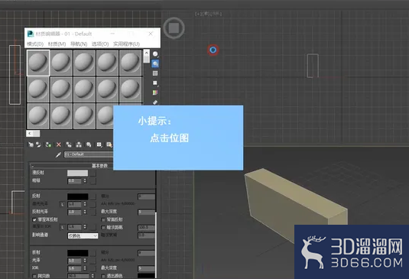Open the 01 - Default material name field
The width and height of the screenshot is (409, 279).
tap(89, 154)
